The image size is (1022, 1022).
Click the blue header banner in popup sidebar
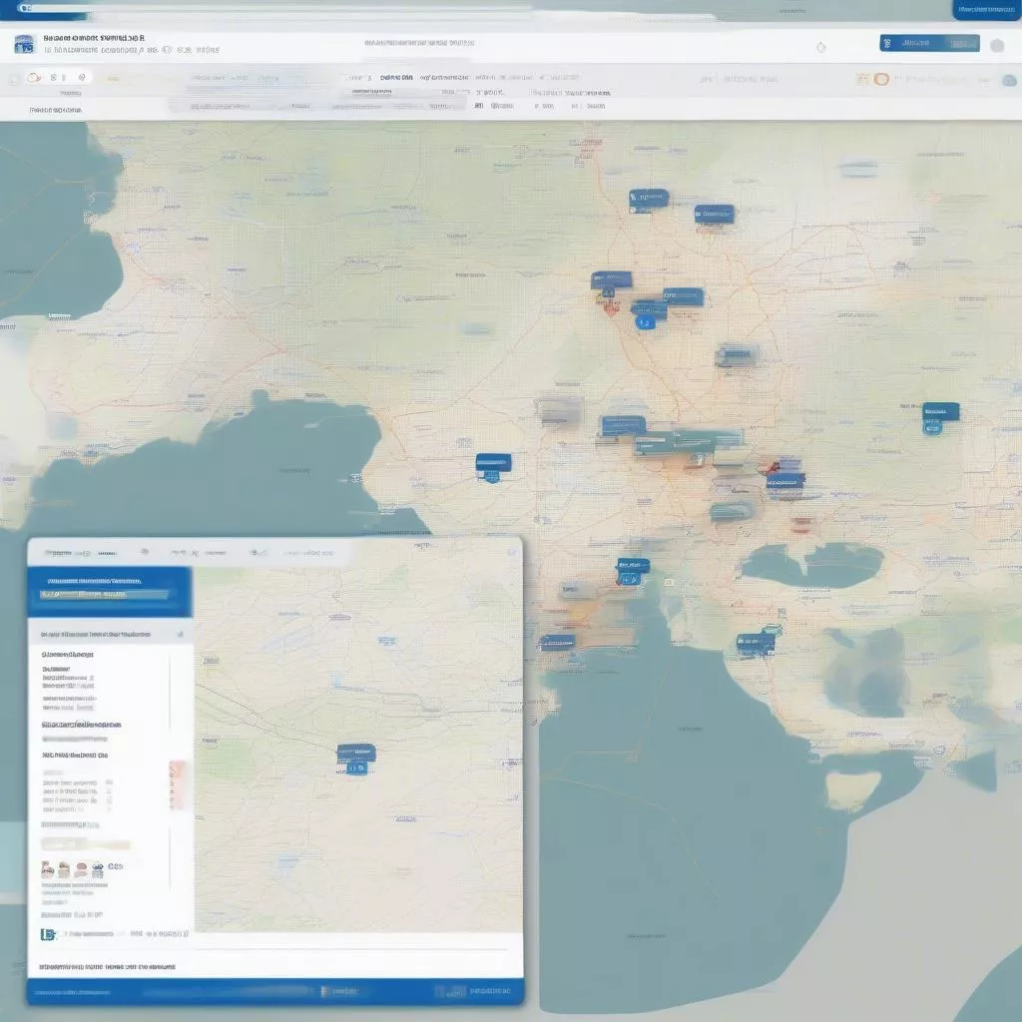(x=109, y=591)
